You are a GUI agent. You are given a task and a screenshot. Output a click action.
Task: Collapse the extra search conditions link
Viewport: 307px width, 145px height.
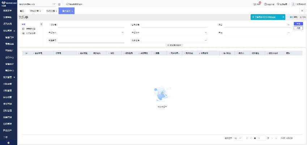(x=175, y=45)
